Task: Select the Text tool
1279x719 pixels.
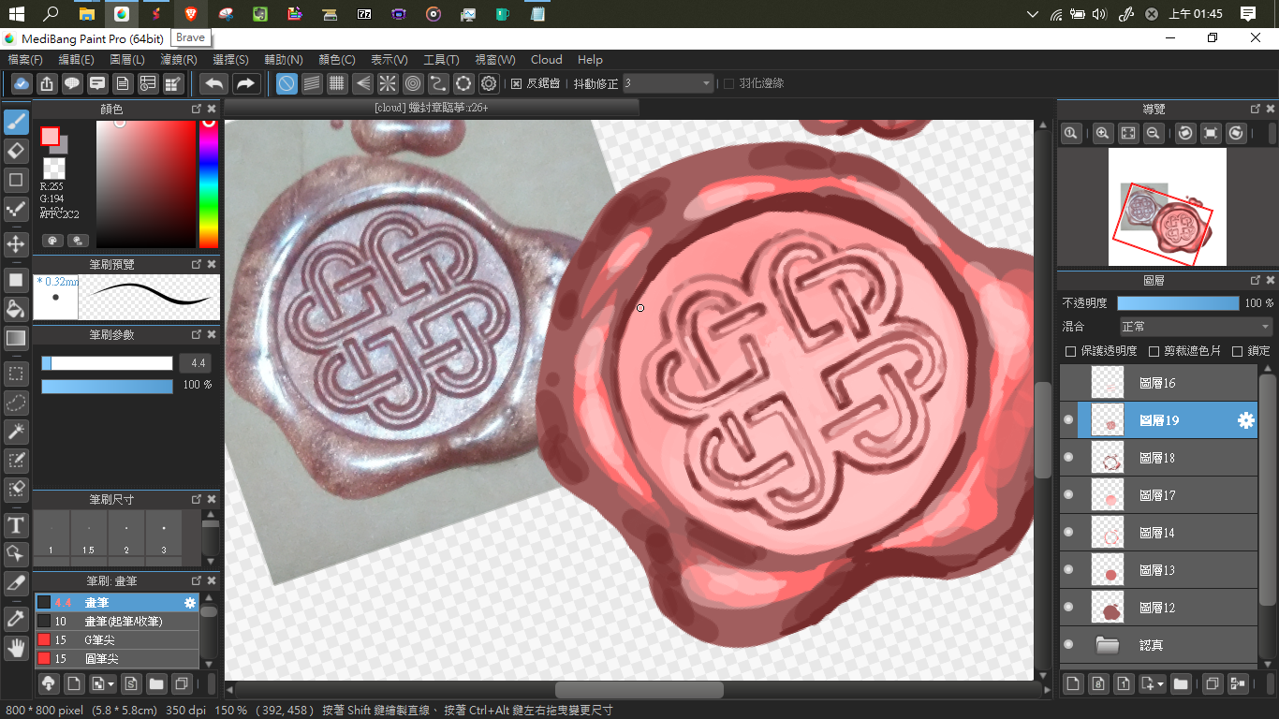Action: point(16,525)
